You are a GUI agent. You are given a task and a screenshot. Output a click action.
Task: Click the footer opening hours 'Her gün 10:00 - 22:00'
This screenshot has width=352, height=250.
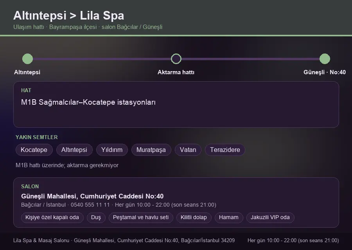pos(293,240)
